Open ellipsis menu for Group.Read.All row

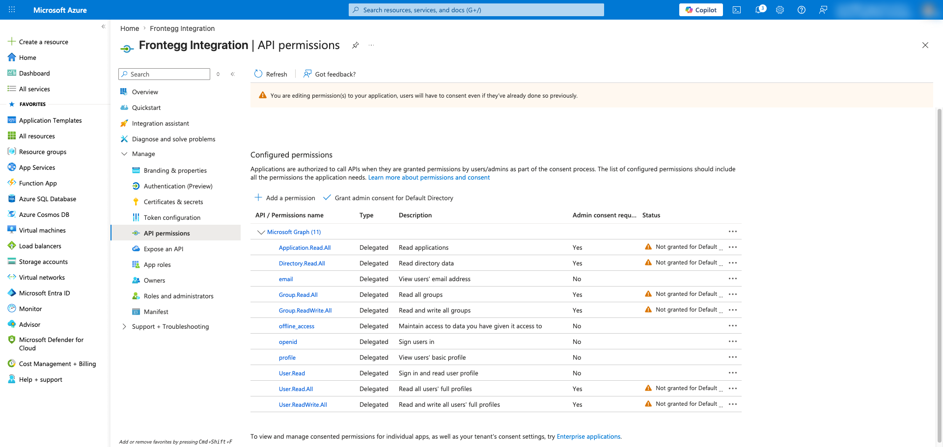click(x=733, y=294)
